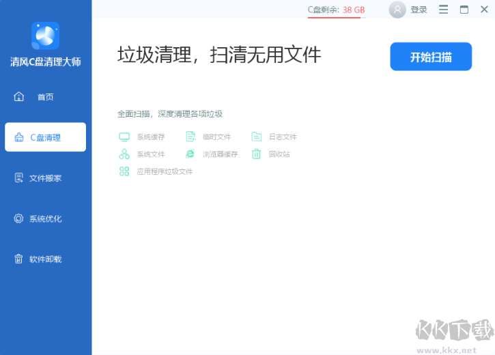The height and width of the screenshot is (355, 495).
Task: Click the 文件搬家 document icon
Action: point(19,177)
